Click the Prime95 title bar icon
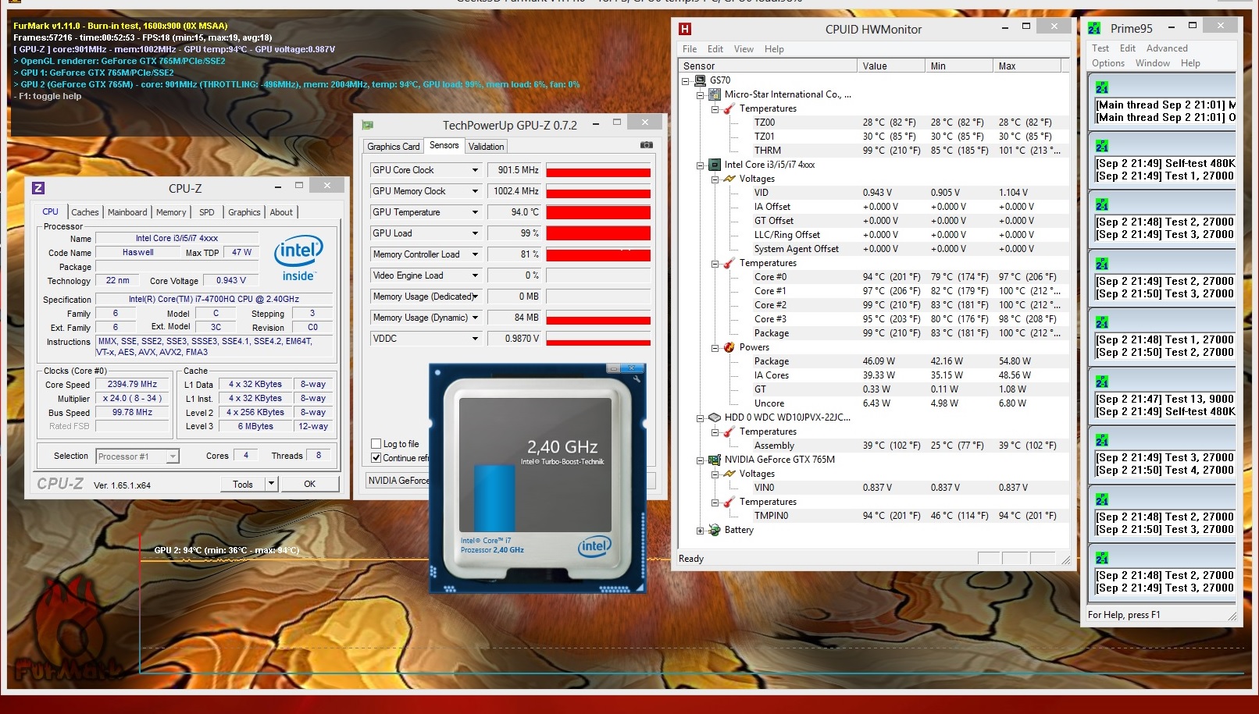 [1095, 28]
